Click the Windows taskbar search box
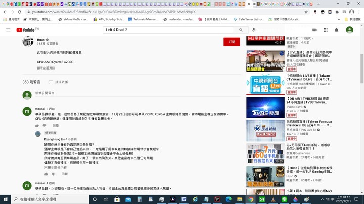The image size is (364, 204). (50, 199)
